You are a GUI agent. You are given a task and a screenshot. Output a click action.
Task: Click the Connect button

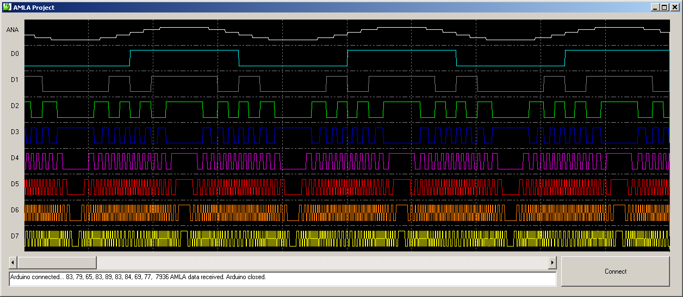coord(615,271)
